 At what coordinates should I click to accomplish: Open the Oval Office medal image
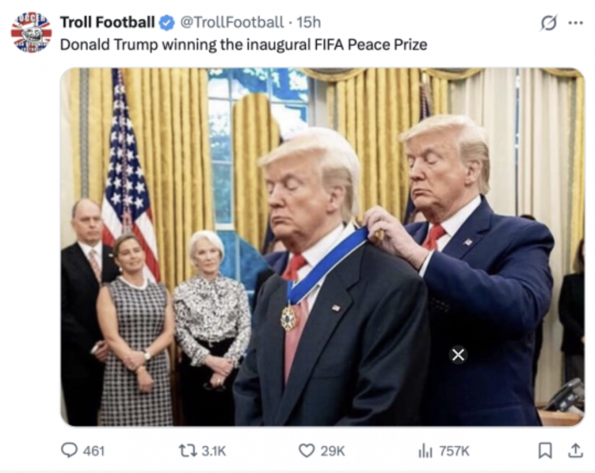pos(322,247)
